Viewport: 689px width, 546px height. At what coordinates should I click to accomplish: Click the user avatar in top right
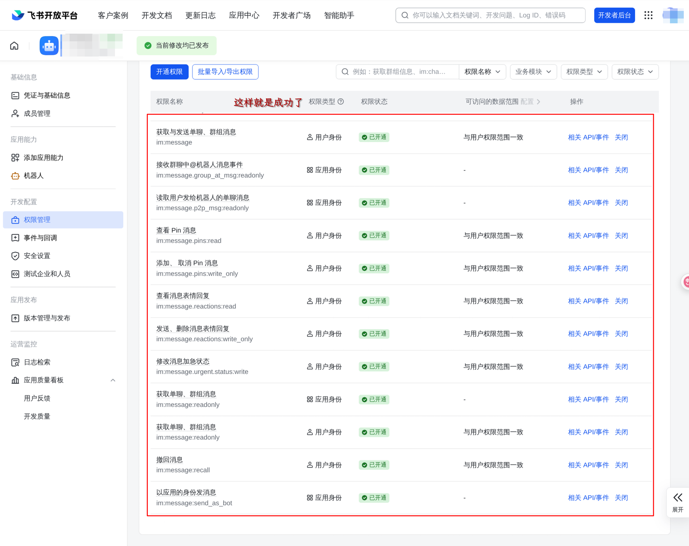point(673,15)
